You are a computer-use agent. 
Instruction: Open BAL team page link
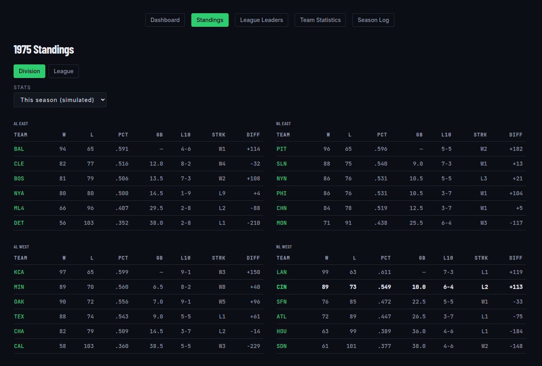click(19, 149)
